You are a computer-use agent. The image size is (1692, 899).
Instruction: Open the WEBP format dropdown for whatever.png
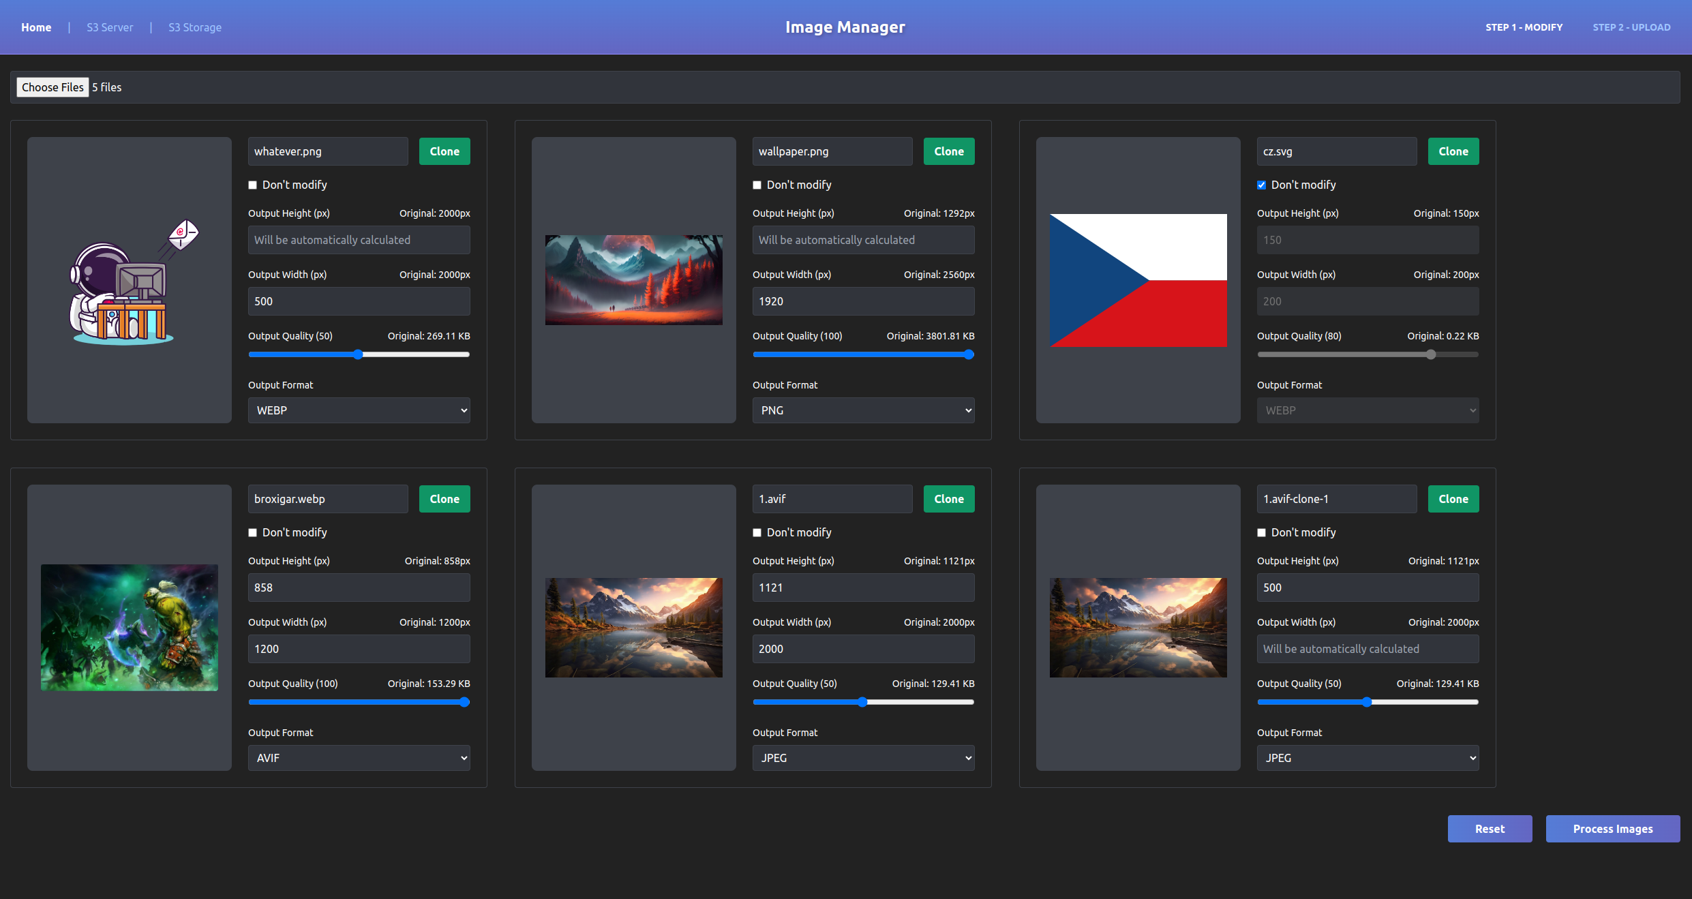point(359,410)
